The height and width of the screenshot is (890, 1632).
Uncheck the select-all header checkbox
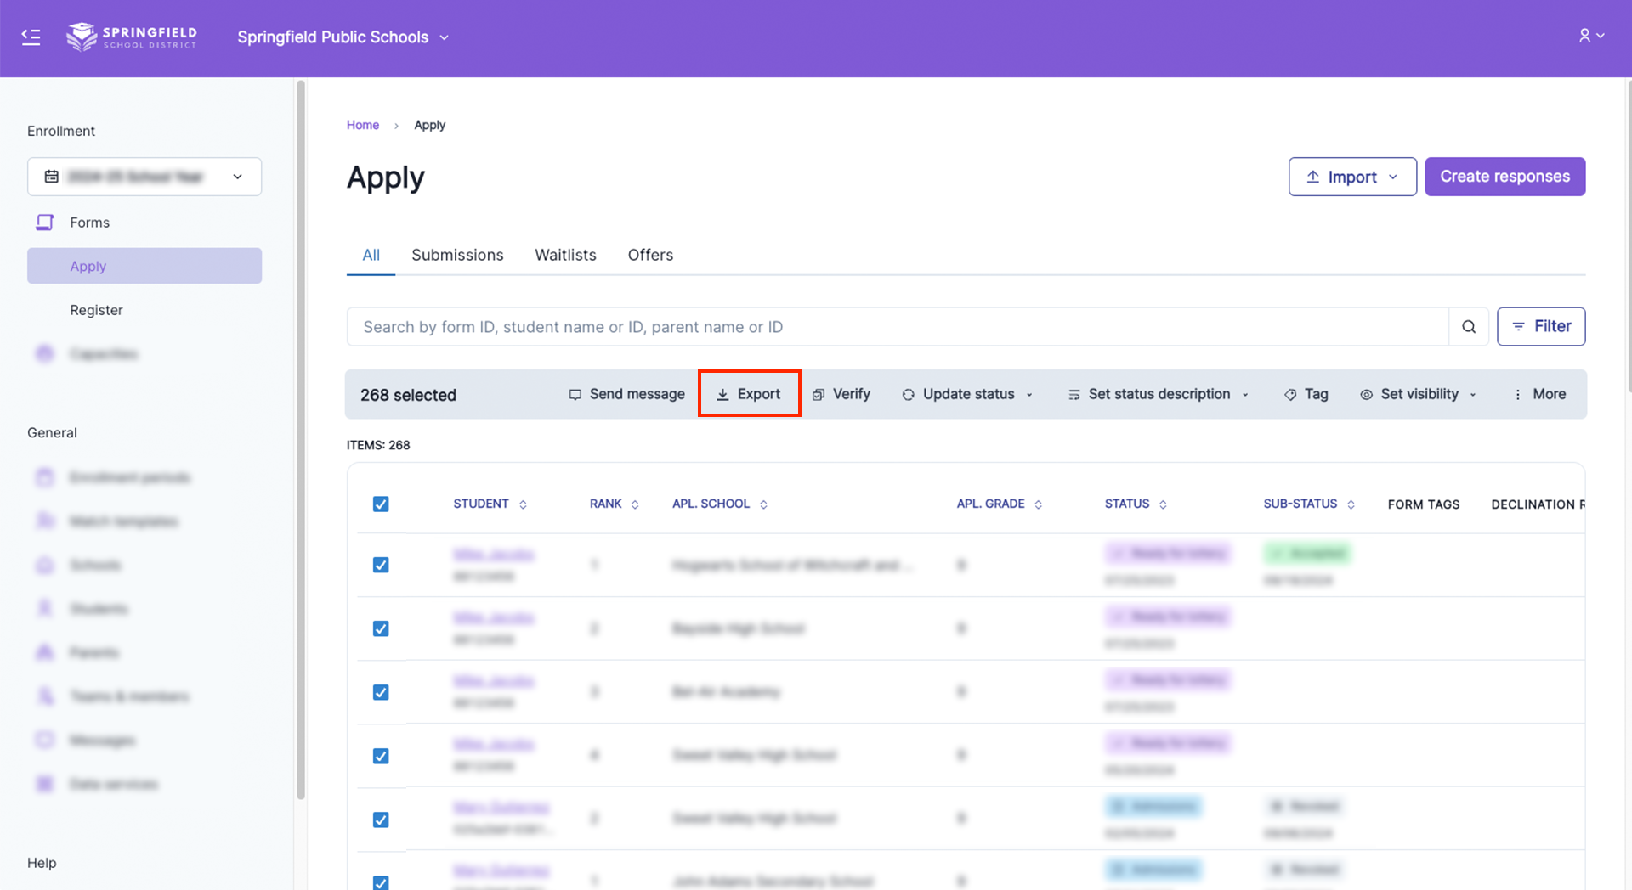[381, 504]
